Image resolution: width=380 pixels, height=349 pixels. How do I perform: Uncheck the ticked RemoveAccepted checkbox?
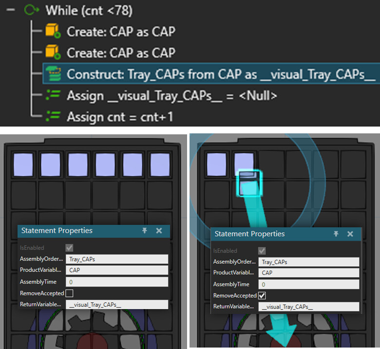[262, 295]
